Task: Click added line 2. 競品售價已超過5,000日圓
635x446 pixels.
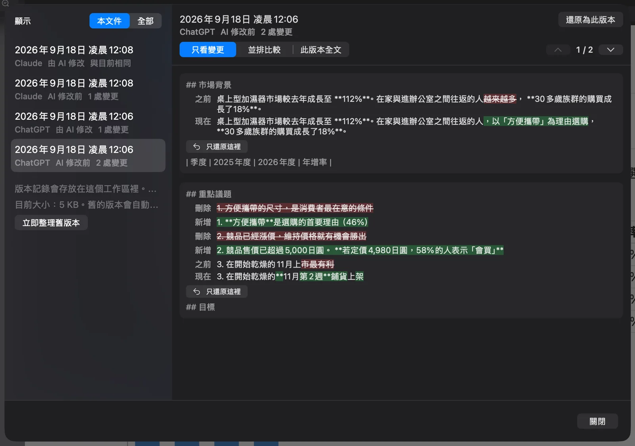Action: [360, 250]
